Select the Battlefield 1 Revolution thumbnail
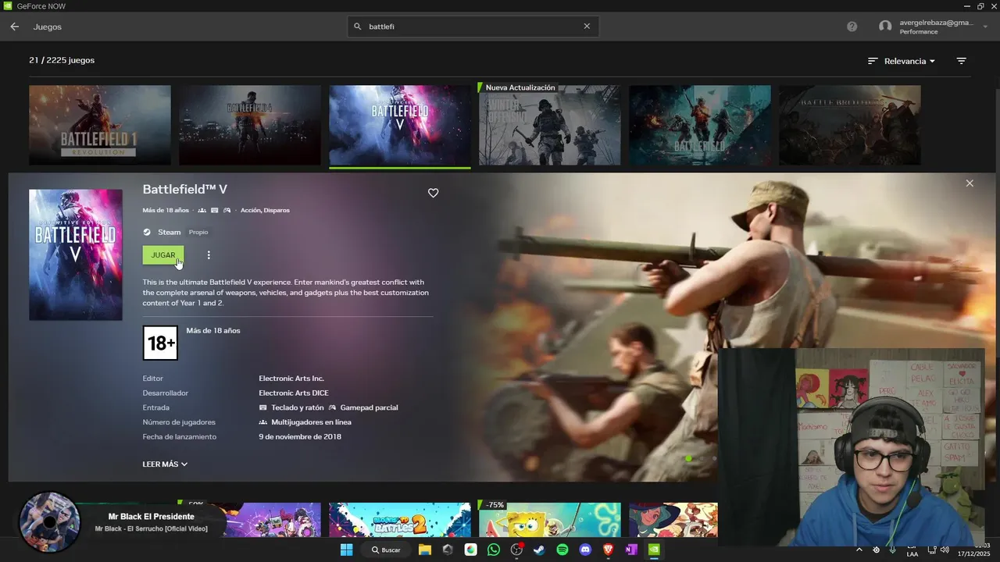1000x562 pixels. point(100,125)
